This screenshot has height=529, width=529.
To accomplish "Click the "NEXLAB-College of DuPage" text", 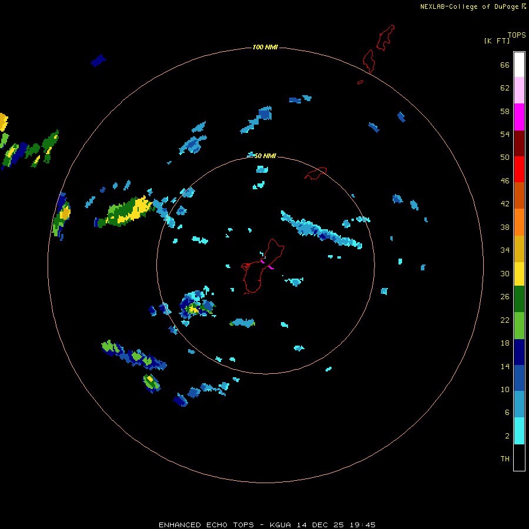I will click(x=469, y=6).
